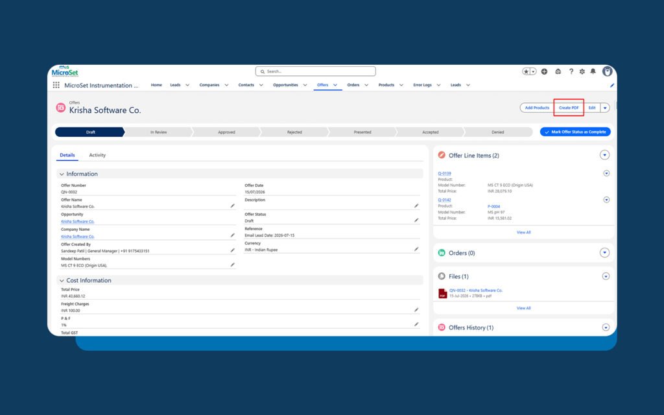Click Mark Offer Status as Complete
The image size is (664, 415).
tap(575, 132)
